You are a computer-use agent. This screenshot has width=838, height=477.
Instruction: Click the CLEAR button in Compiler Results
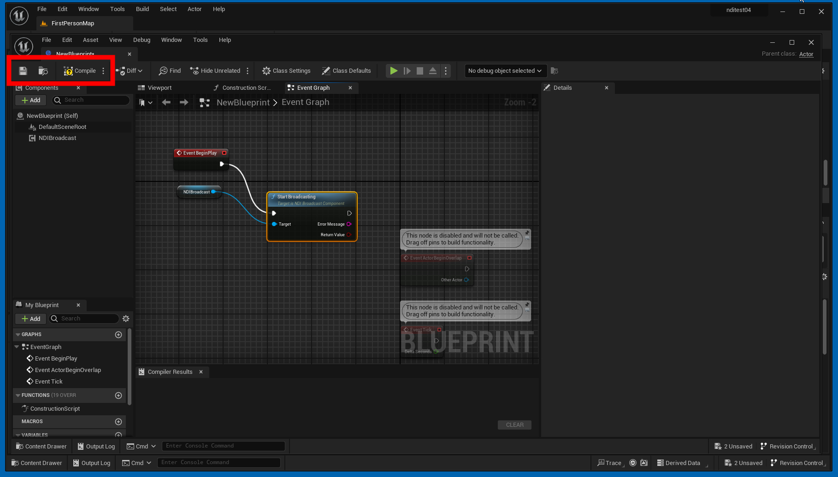click(514, 425)
